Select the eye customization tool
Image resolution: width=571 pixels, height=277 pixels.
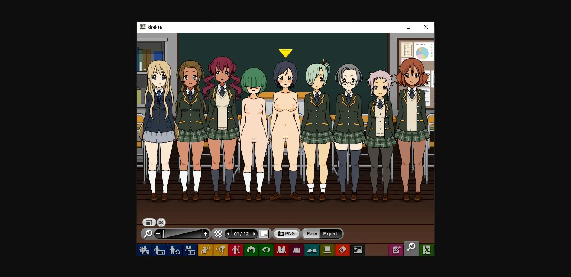click(x=266, y=250)
